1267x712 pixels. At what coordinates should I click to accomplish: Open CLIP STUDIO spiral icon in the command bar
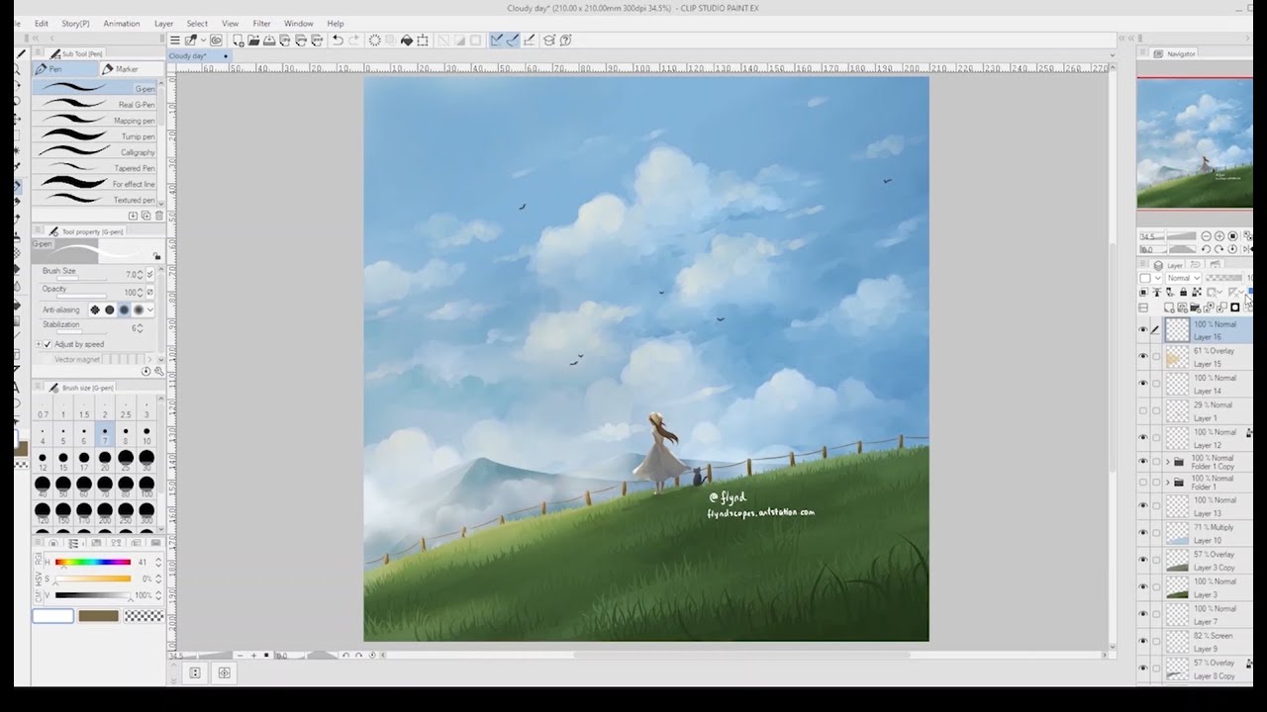point(216,41)
